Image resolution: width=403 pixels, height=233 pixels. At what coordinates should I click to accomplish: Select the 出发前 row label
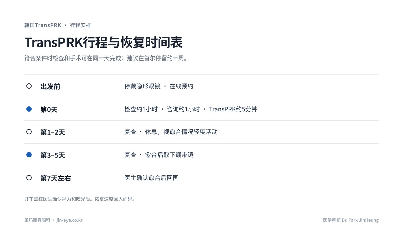(x=50, y=87)
